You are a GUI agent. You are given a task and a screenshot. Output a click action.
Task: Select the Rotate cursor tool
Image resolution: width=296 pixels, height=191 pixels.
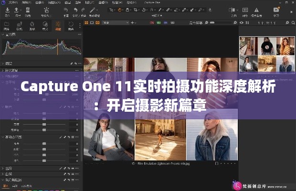click(x=144, y=10)
